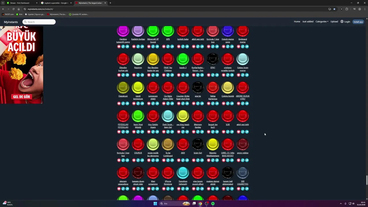The width and height of the screenshot is (368, 207).
Task: Copy link icon for Kadıköy boğası sound
Action: pyautogui.click(x=138, y=47)
